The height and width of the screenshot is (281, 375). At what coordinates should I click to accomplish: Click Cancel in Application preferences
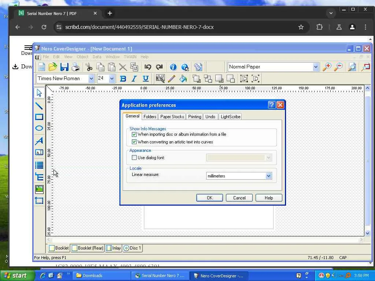(239, 198)
